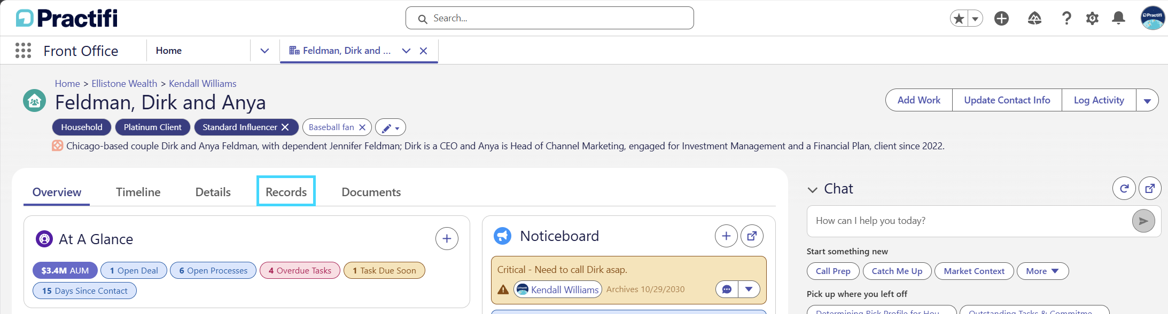Open the favorites star icon
This screenshot has height=314, width=1168.
959,19
